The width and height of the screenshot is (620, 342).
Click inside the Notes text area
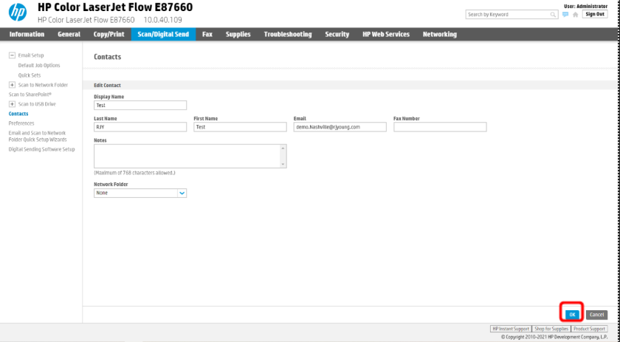[187, 156]
